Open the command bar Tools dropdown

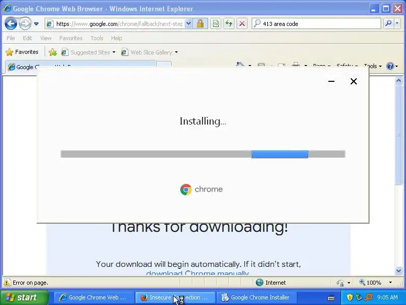tap(373, 66)
